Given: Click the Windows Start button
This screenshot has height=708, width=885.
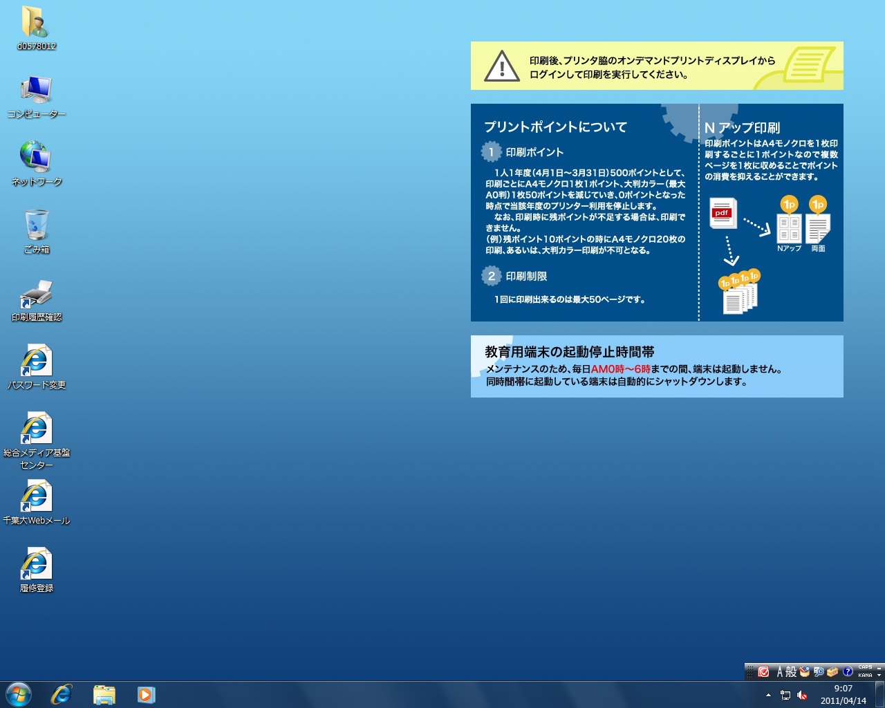Looking at the screenshot, I should pos(19,694).
